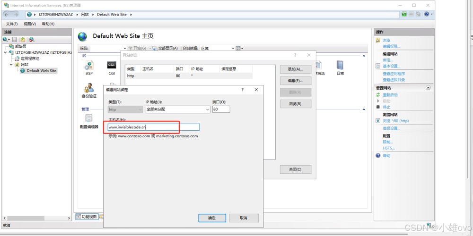The width and height of the screenshot is (473, 236).
Task: Open the 文件(F) menu
Action: pyautogui.click(x=12, y=24)
